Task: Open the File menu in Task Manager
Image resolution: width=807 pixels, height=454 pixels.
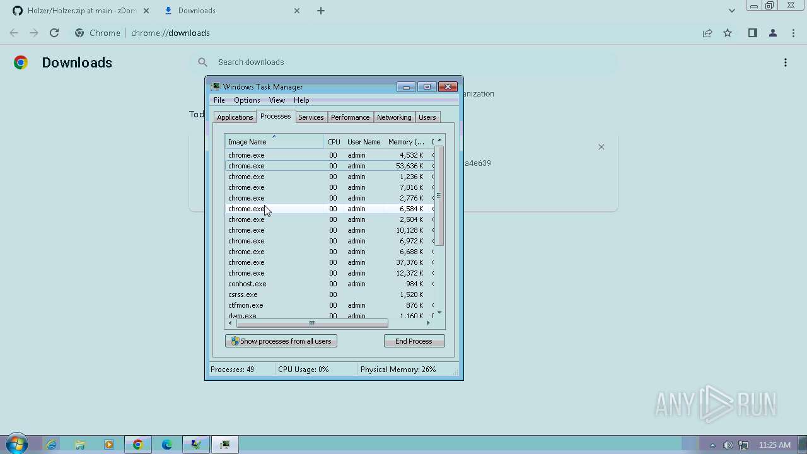Action: (x=219, y=100)
